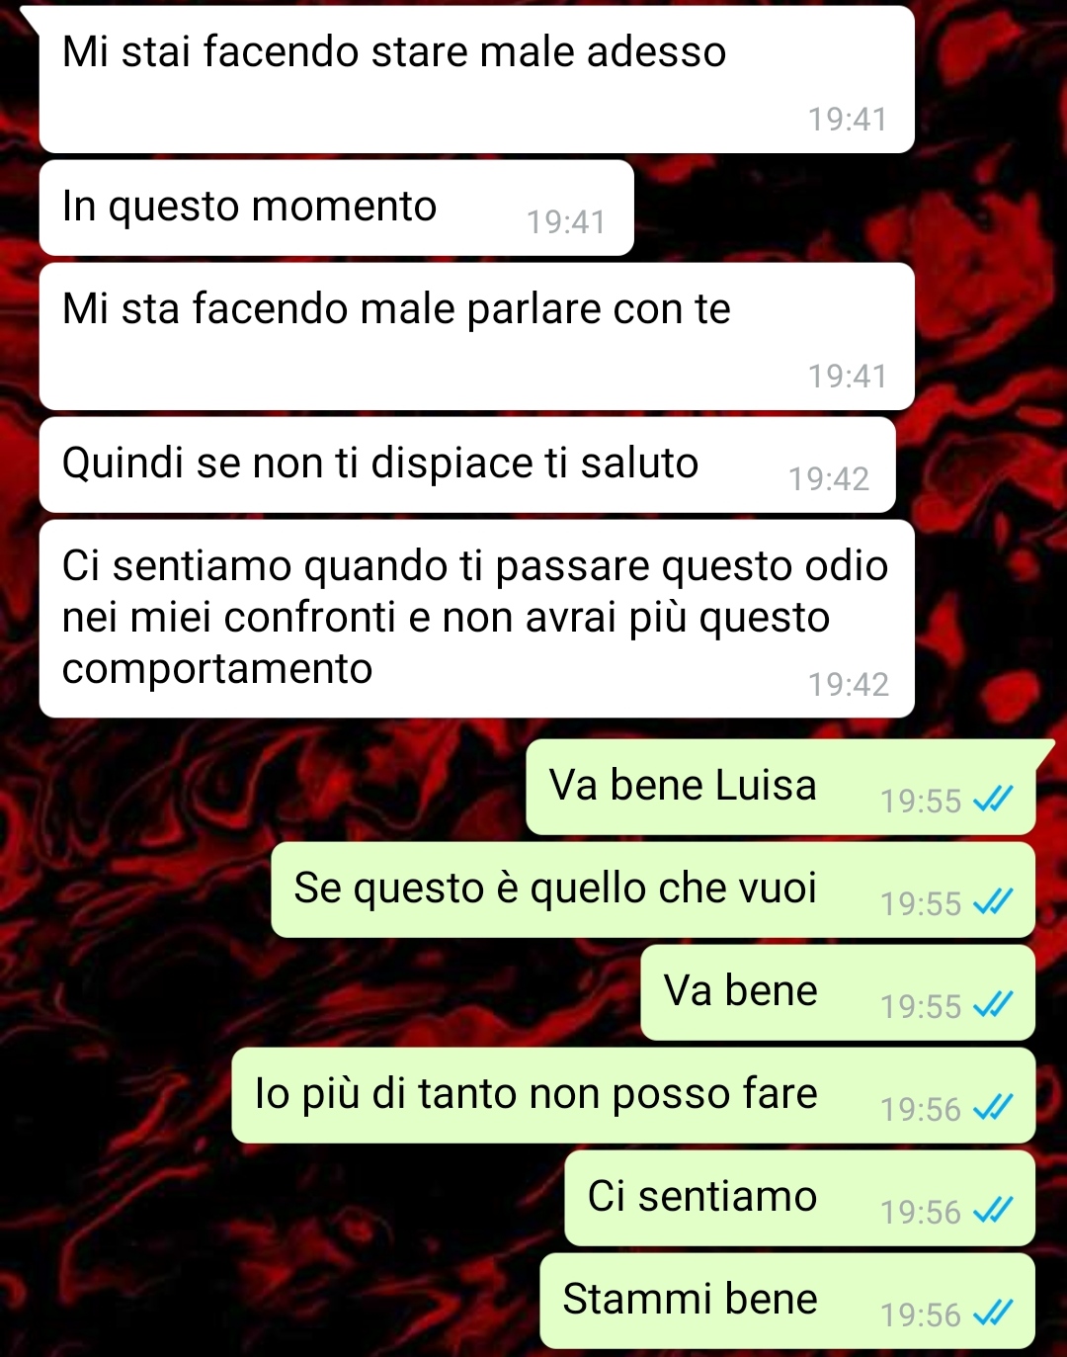Image resolution: width=1067 pixels, height=1357 pixels.
Task: Tap the 19:55 timestamp next to 'Va bene Luisa'
Action: coord(921,801)
